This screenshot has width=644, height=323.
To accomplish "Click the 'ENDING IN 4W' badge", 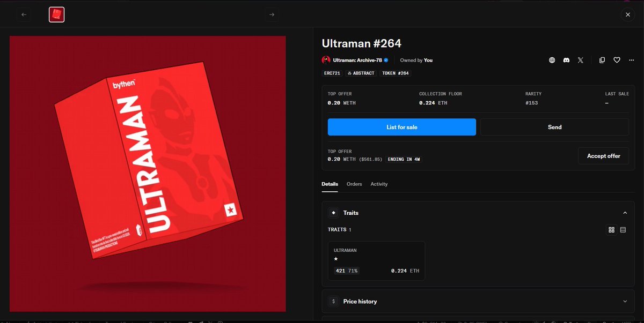I will (404, 159).
